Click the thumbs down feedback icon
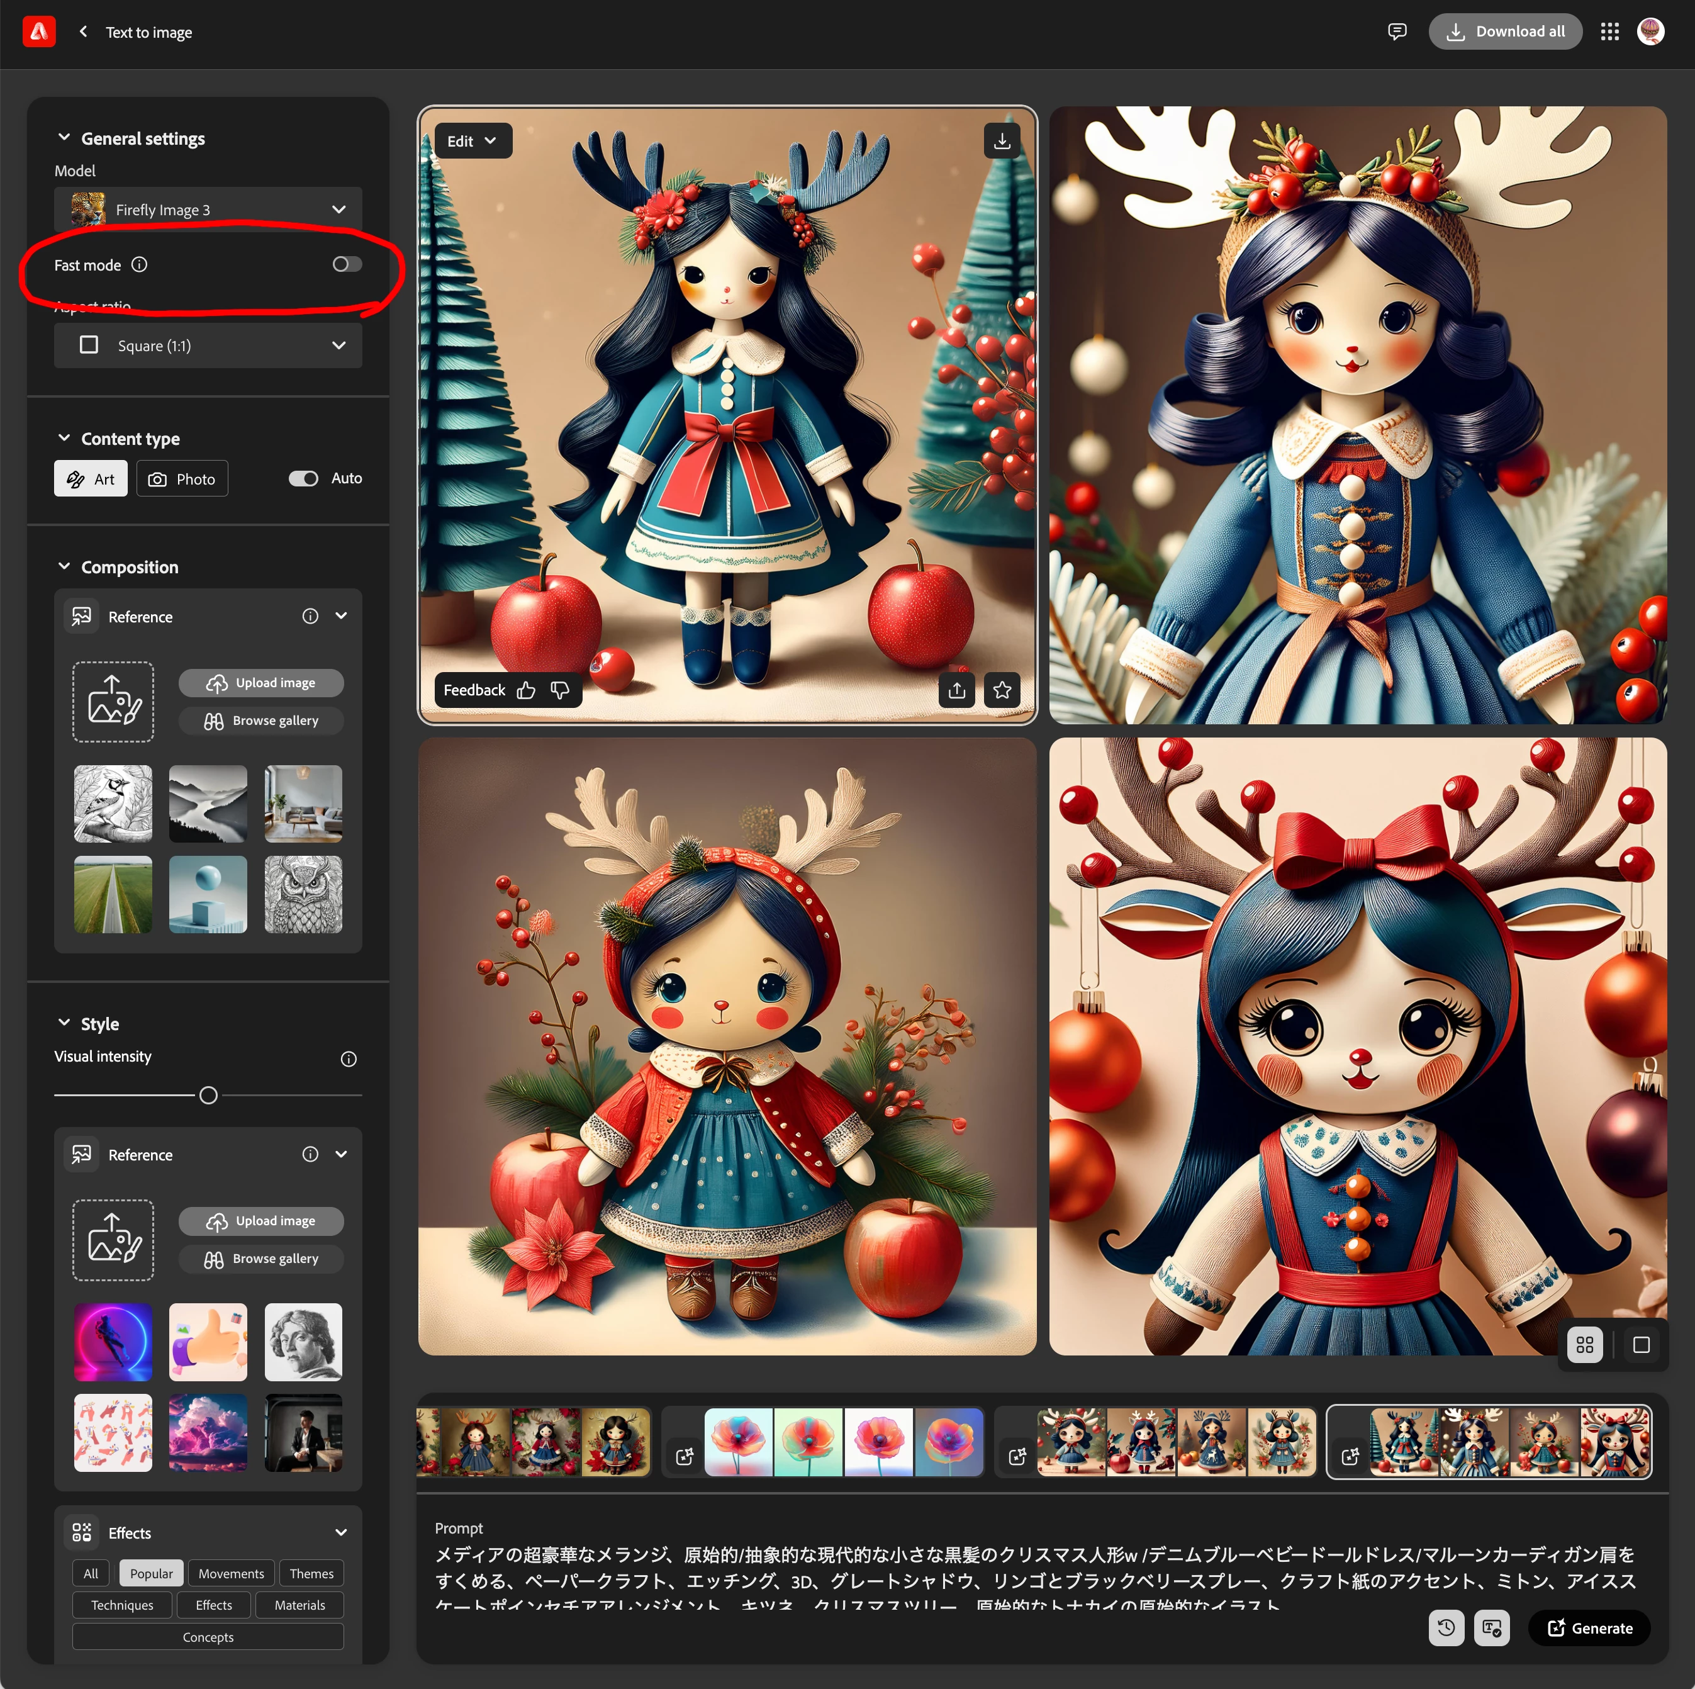 pyautogui.click(x=560, y=690)
